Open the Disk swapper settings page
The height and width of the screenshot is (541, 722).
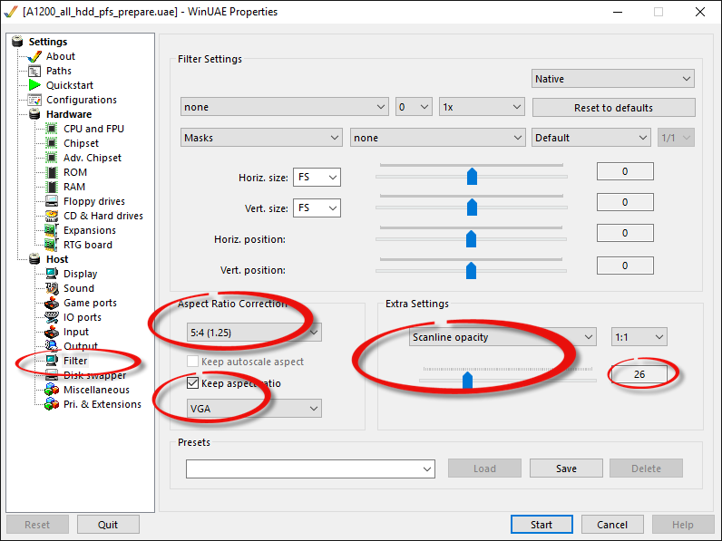[x=95, y=375]
